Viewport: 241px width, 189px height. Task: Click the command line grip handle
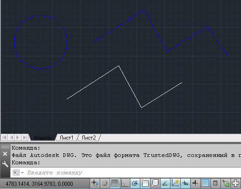5,147
